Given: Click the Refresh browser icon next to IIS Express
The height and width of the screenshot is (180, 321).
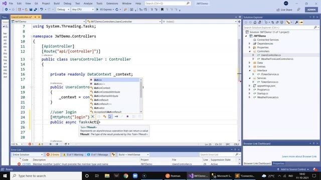Looking at the screenshot, I should [x=117, y=9].
